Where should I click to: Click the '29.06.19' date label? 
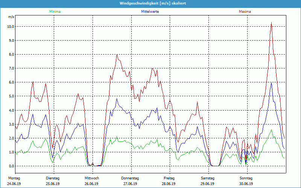pyautogui.click(x=208, y=183)
